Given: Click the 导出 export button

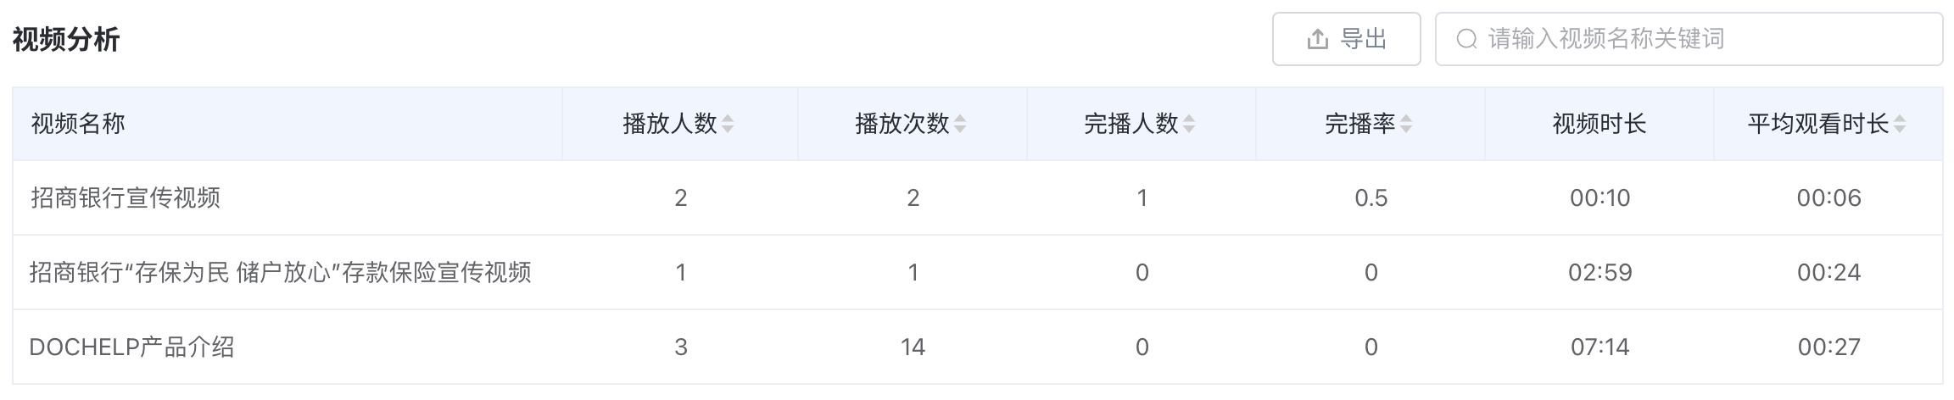Looking at the screenshot, I should pyautogui.click(x=1346, y=39).
